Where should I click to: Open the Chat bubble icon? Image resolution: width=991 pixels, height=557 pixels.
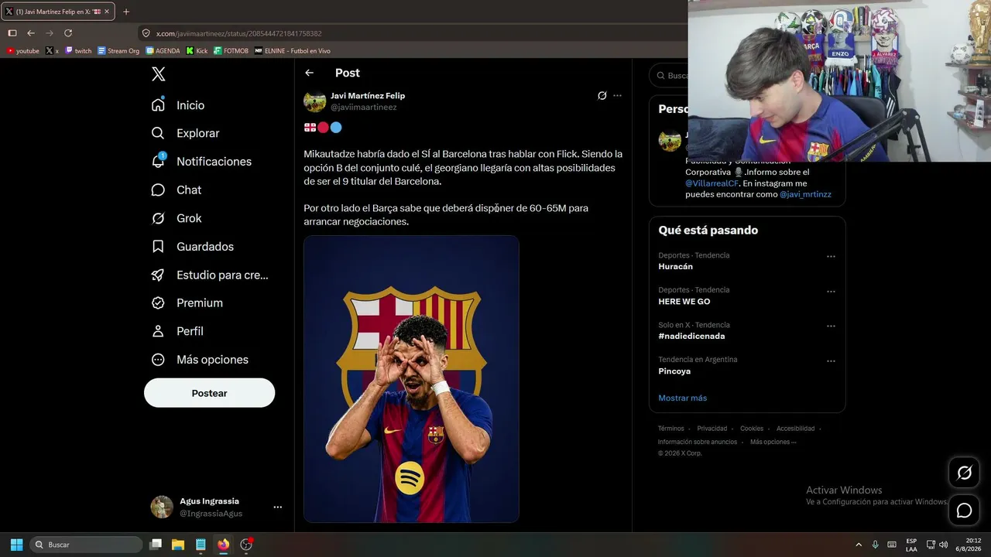tap(158, 190)
